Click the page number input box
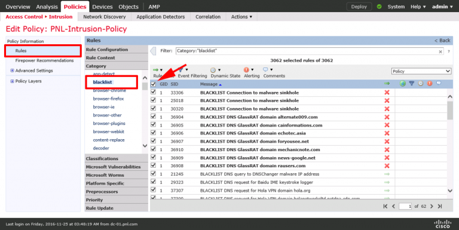Image resolution: width=459 pixels, height=230 pixels. click(405, 206)
